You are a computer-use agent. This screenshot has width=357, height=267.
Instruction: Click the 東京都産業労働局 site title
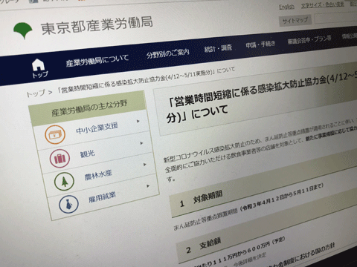(97, 26)
